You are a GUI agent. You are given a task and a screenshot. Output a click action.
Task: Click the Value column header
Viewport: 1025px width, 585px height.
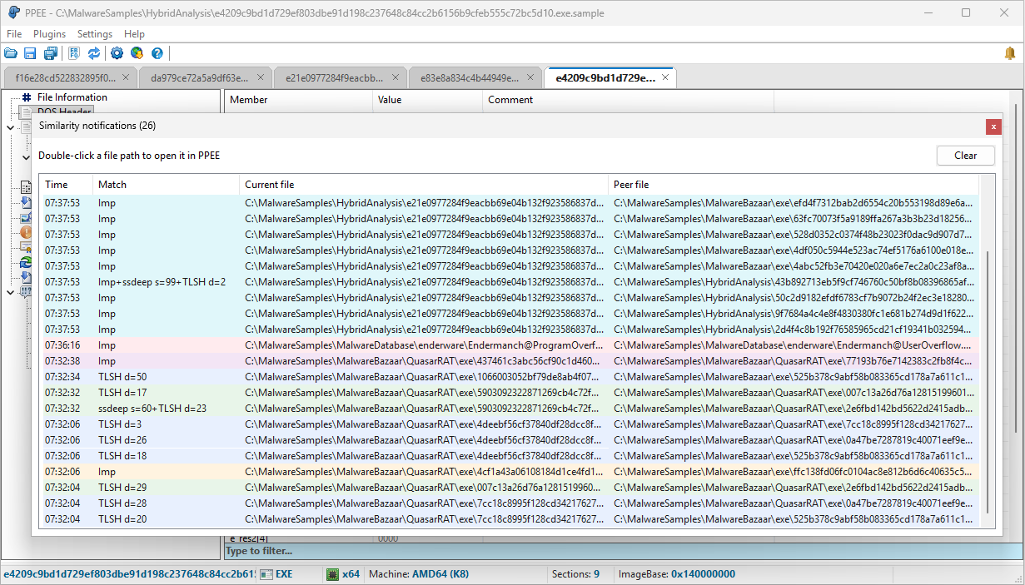coord(428,100)
